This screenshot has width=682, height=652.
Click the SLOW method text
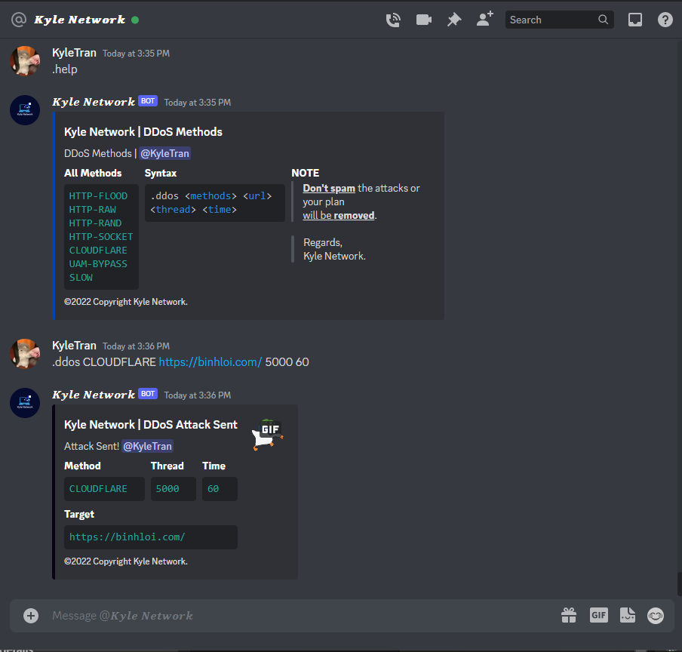81,278
